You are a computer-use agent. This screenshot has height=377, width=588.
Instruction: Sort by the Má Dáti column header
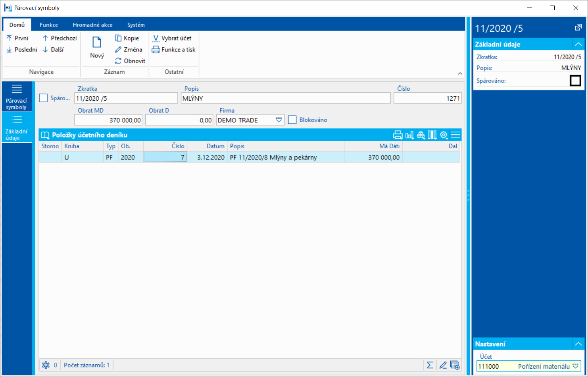tap(373, 146)
